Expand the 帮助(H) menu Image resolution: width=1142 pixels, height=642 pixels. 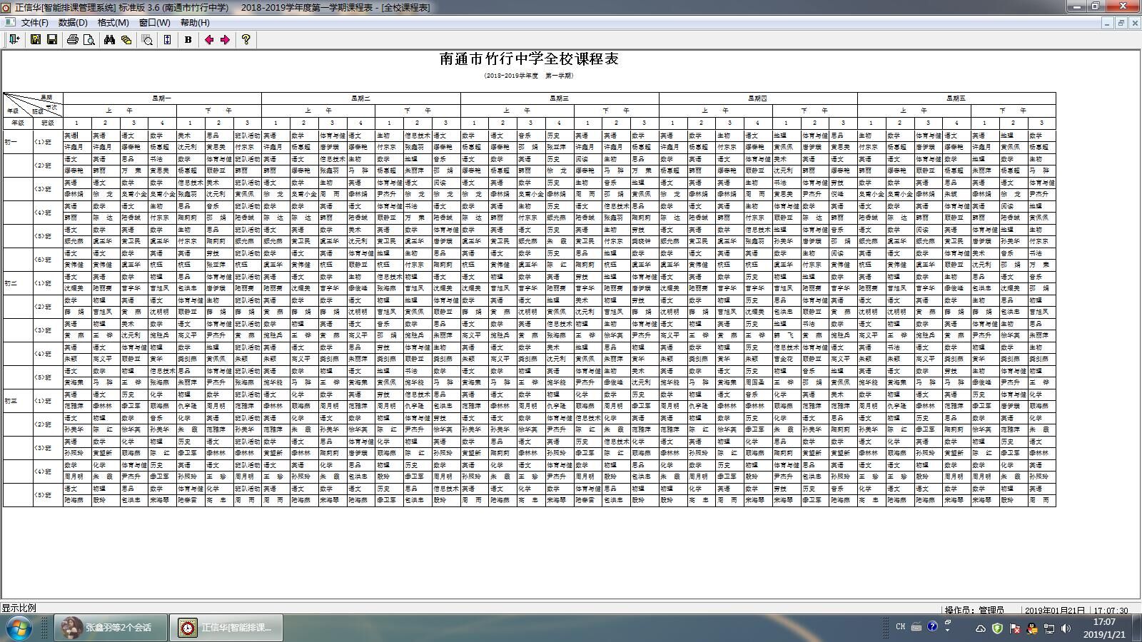(x=195, y=23)
